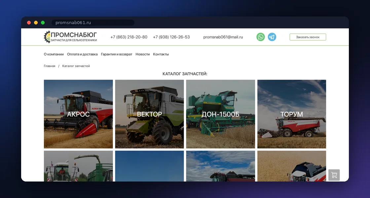The width and height of the screenshot is (370, 198).
Task: Go to Новости section
Action: [x=142, y=54]
